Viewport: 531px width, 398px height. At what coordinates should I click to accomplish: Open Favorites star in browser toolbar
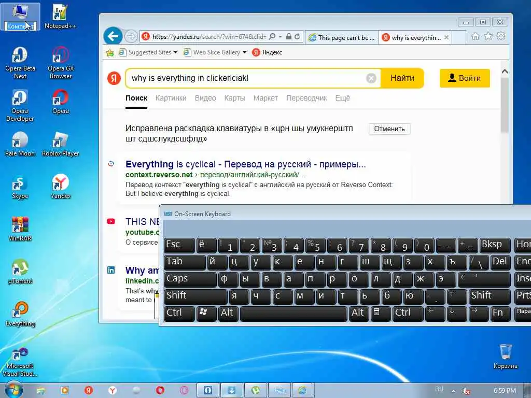[488, 36]
